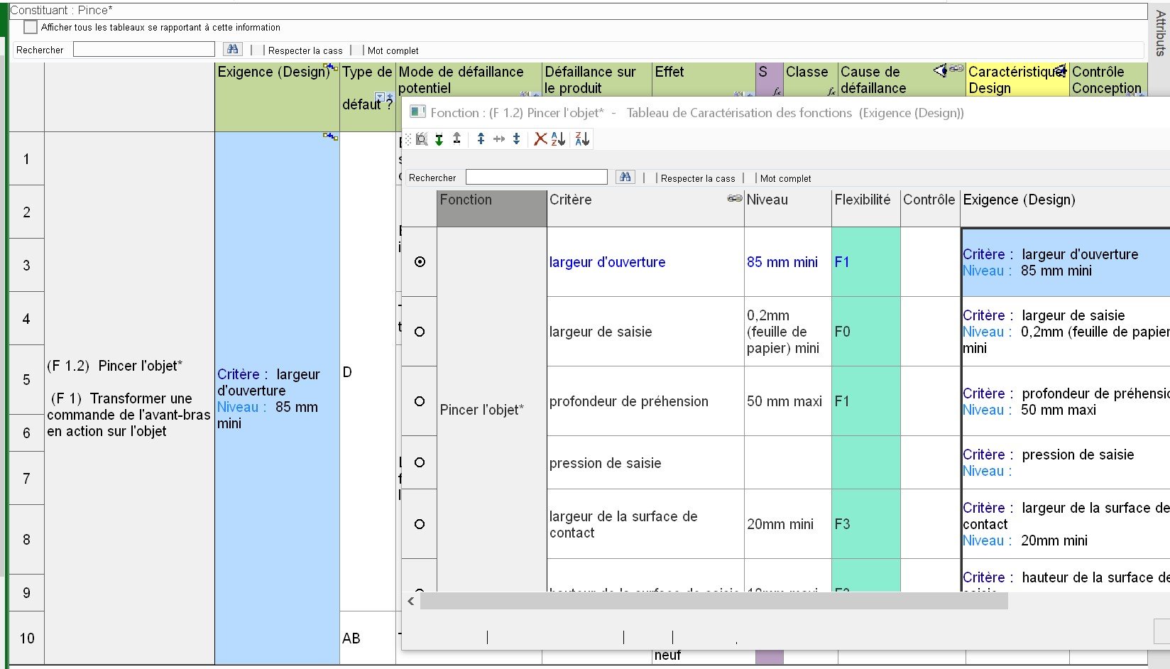The height and width of the screenshot is (669, 1170).
Task: Click the blue move-row-down arrow icon
Action: (517, 139)
